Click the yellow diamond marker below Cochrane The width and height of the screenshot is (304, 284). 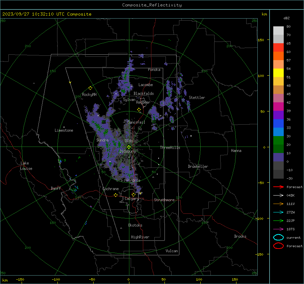pos(116,195)
